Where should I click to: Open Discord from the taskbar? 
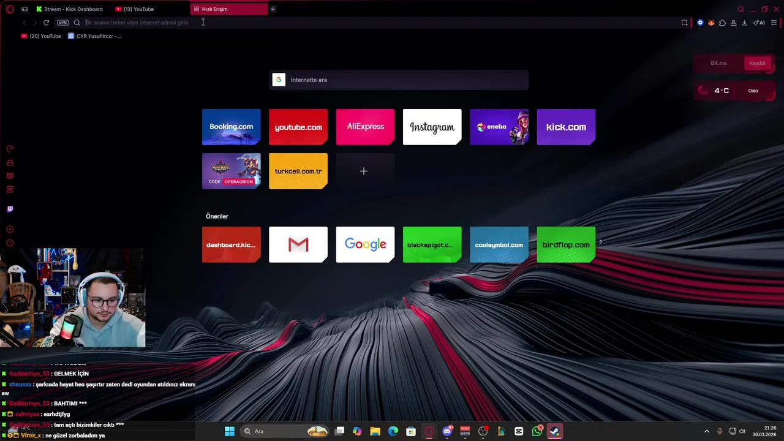click(x=447, y=431)
